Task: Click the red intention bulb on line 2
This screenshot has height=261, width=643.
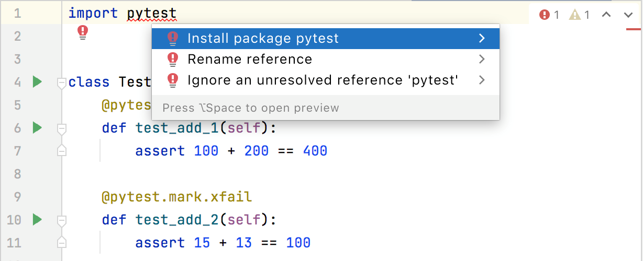Action: pos(83,32)
